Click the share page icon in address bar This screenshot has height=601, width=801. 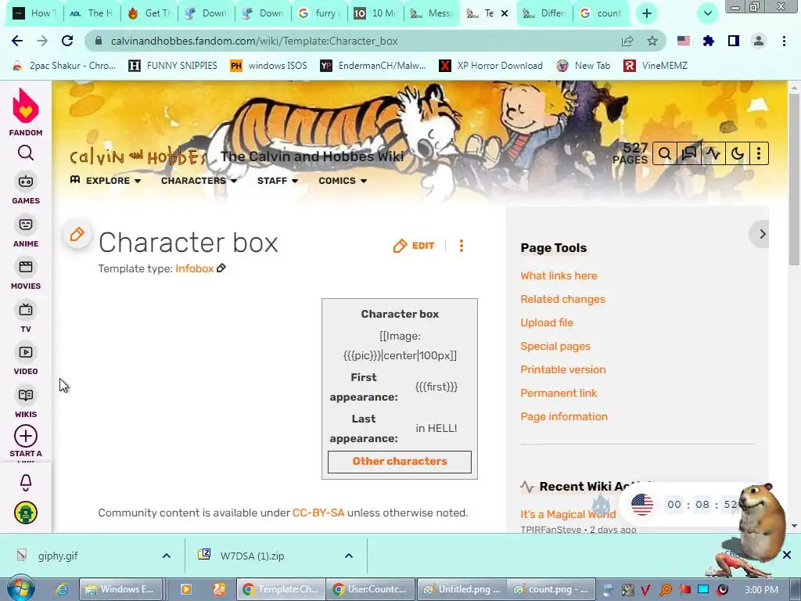[627, 41]
